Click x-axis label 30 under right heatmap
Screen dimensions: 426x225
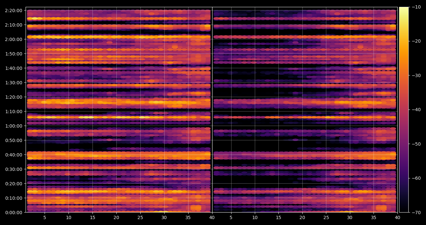(350, 217)
